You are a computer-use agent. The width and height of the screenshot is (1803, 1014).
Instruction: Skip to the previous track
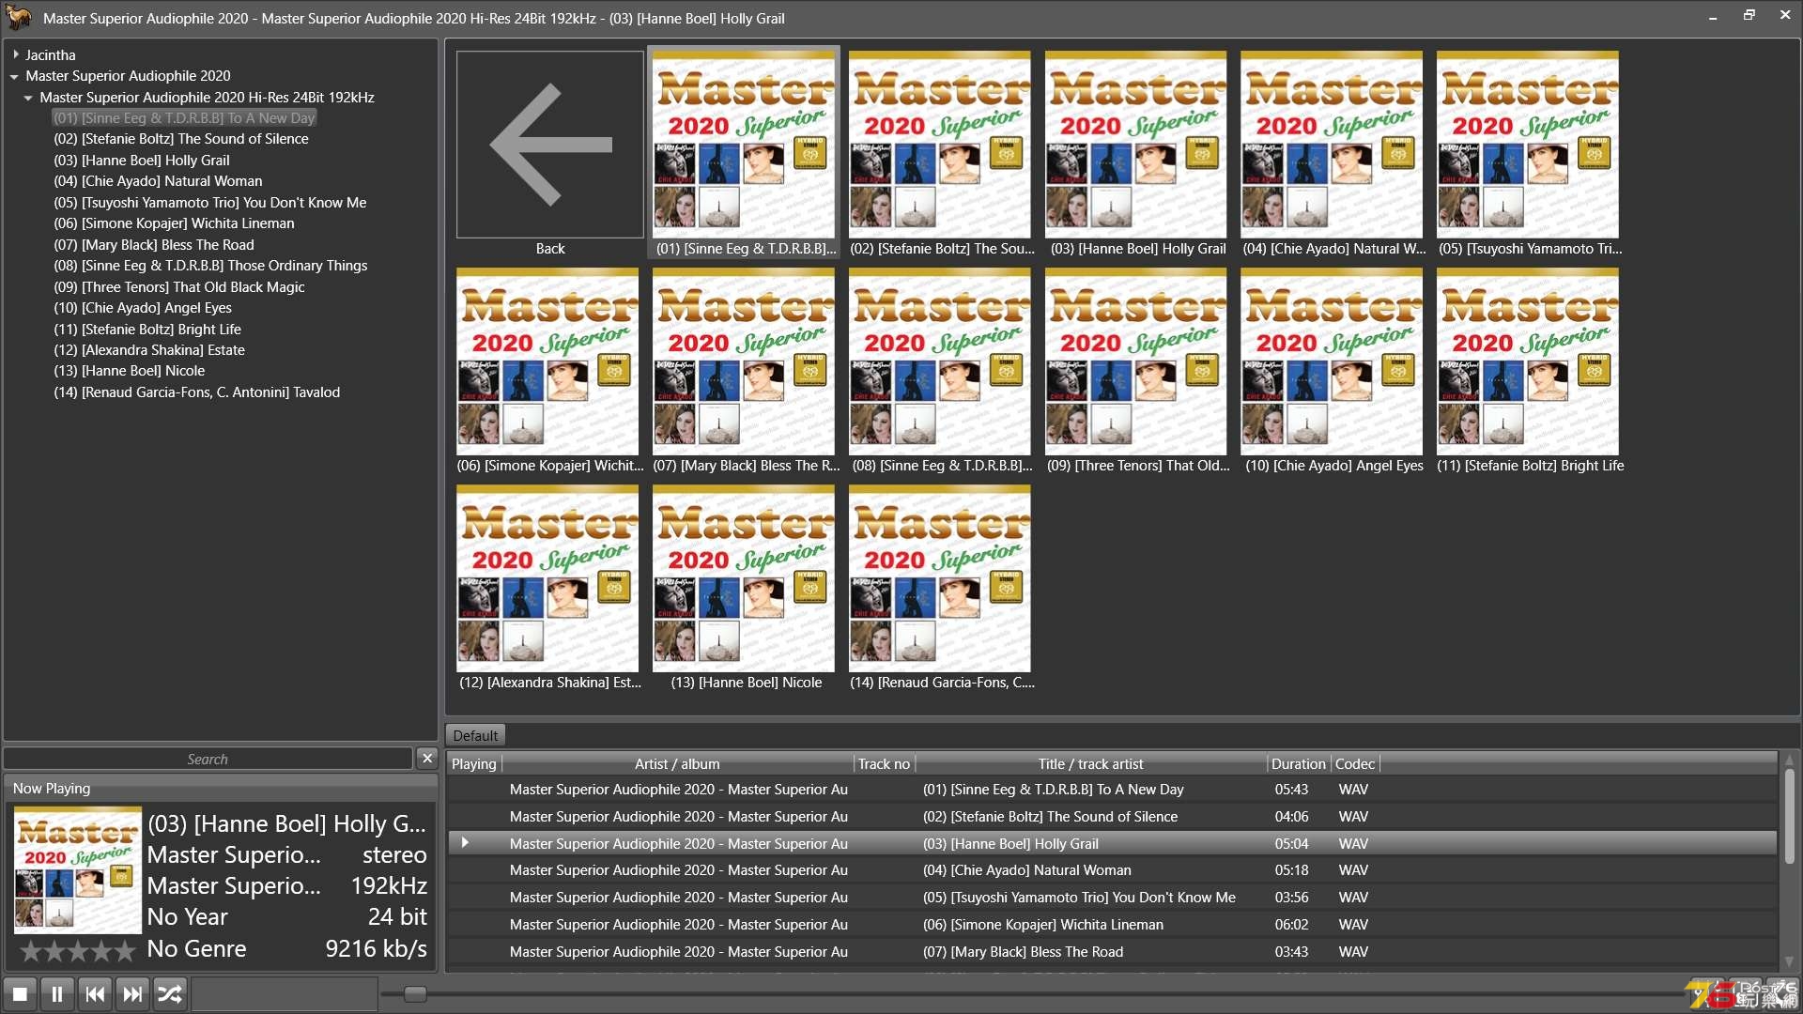[95, 993]
